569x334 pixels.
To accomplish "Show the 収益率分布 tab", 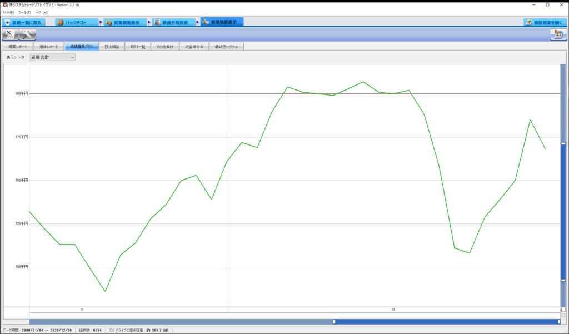I will (195, 47).
